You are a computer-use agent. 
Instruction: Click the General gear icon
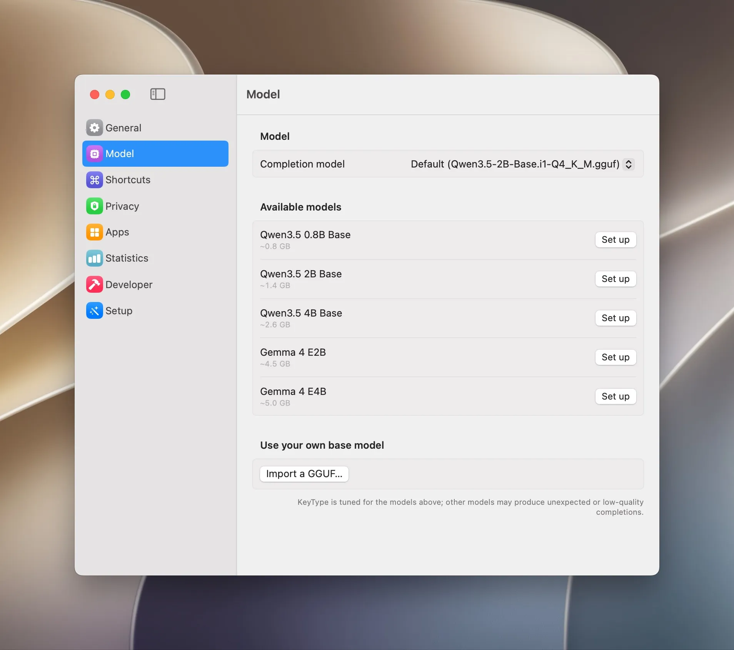click(x=95, y=128)
